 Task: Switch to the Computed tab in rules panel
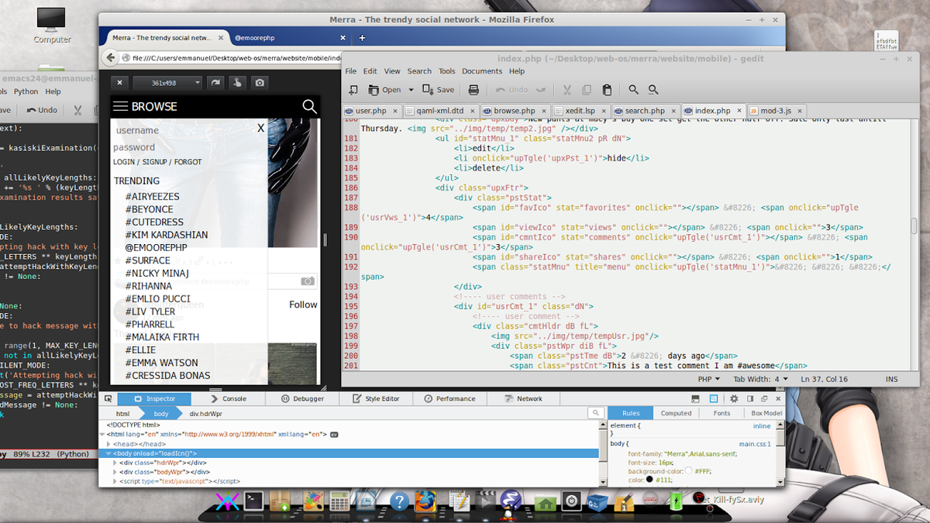(x=676, y=413)
